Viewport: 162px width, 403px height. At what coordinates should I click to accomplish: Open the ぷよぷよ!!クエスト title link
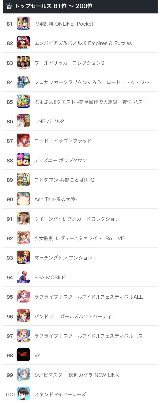point(91,102)
